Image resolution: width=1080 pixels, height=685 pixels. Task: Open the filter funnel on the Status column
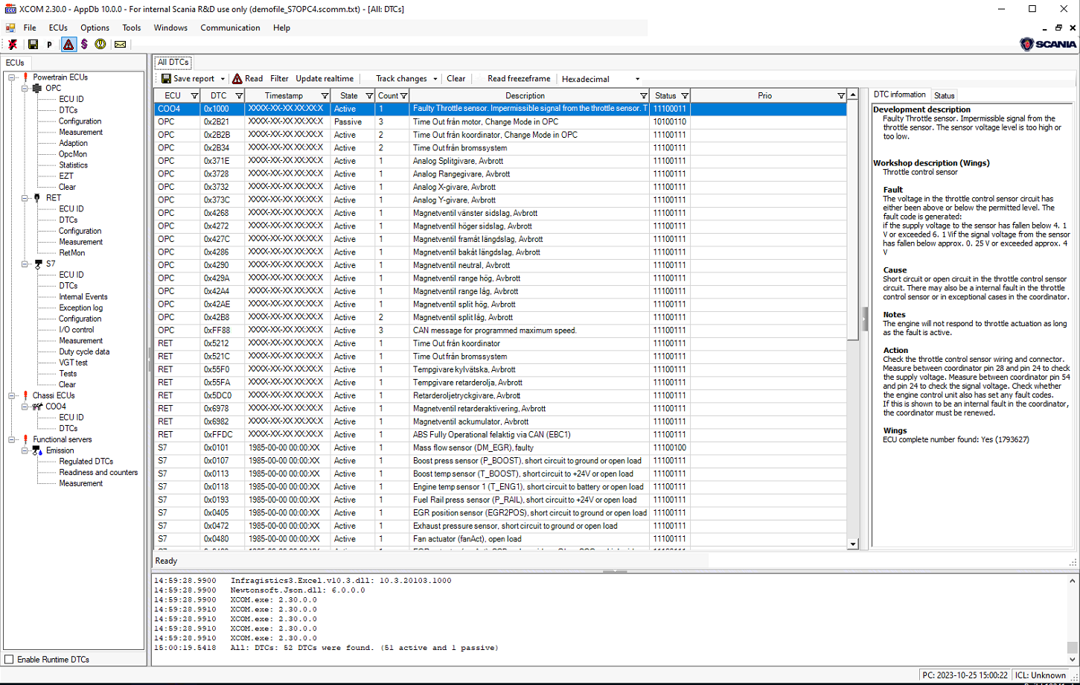point(684,95)
